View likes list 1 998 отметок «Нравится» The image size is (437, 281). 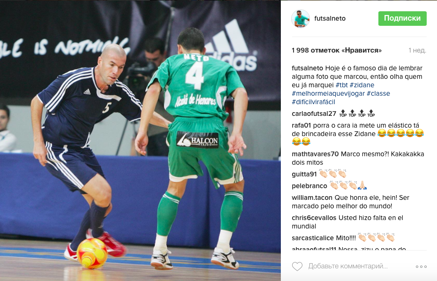(x=336, y=51)
